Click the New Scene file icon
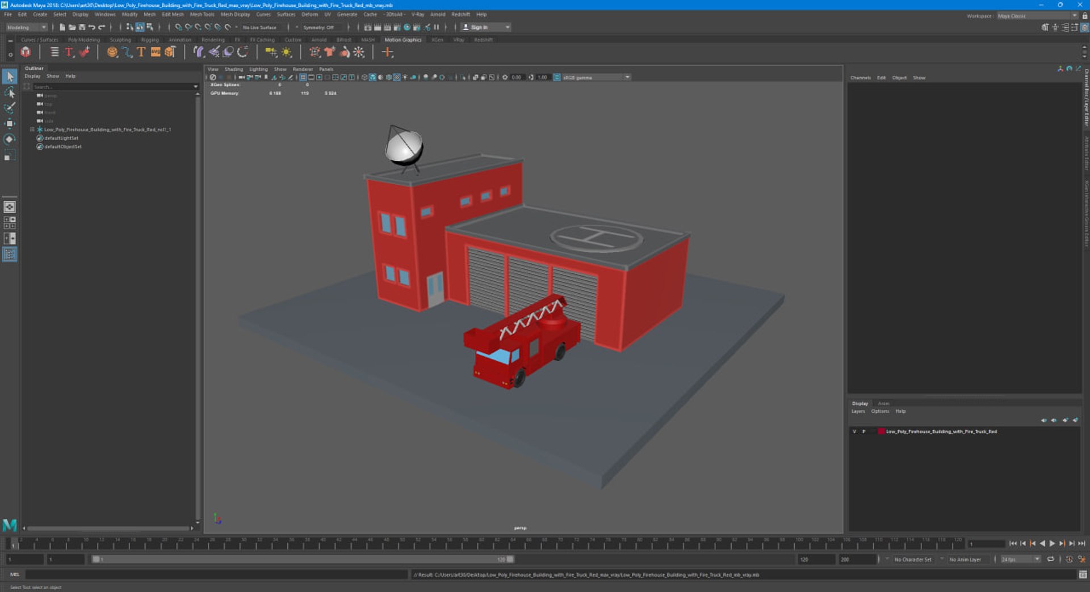The image size is (1090, 592). [x=62, y=27]
